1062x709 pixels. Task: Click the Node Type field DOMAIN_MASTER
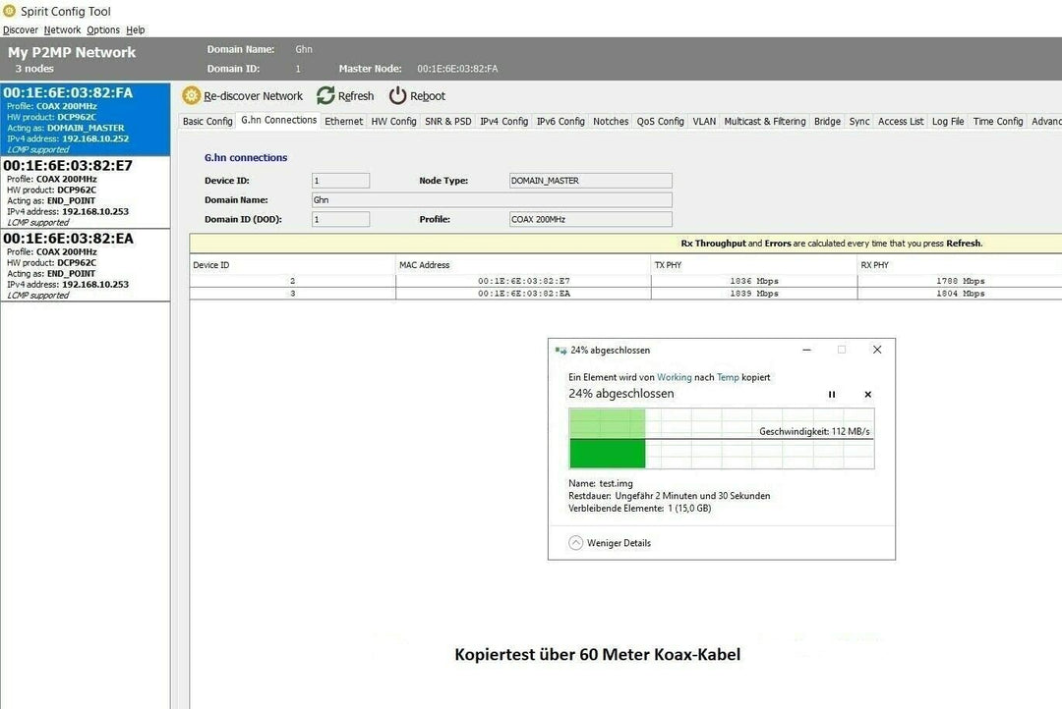click(591, 181)
